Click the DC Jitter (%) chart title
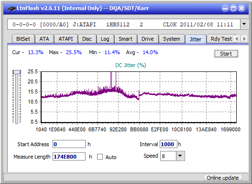 pyautogui.click(x=131, y=65)
